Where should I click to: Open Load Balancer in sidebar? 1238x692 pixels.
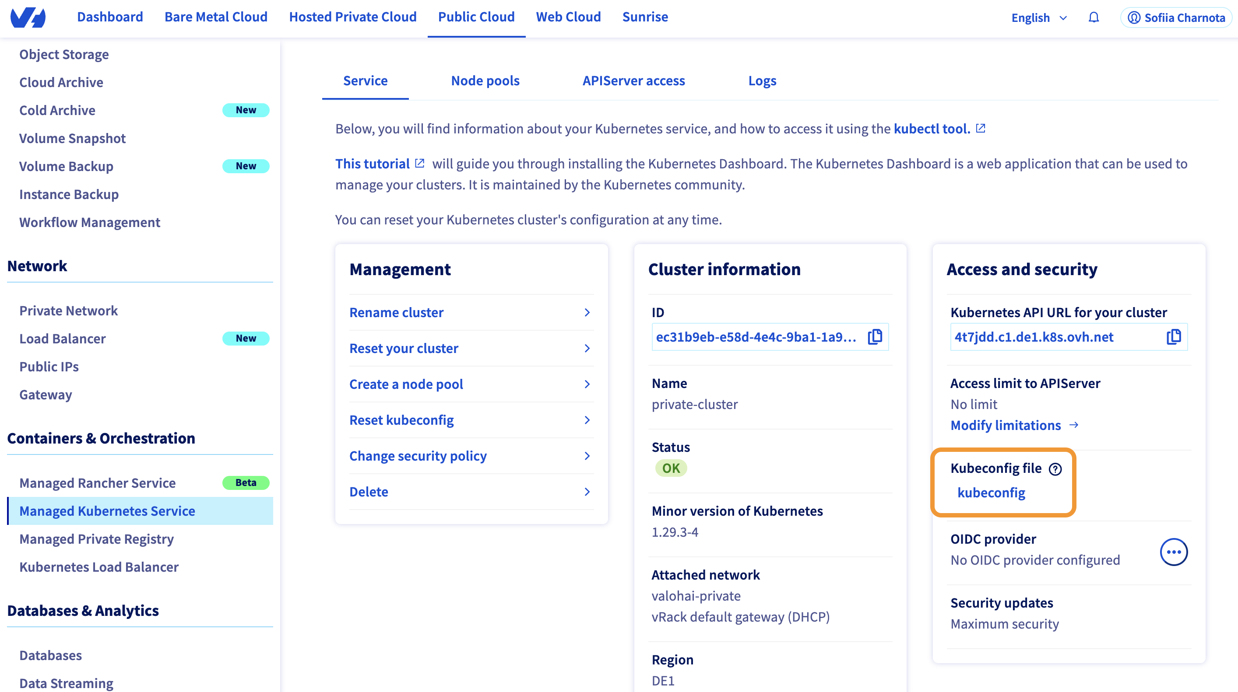[63, 339]
